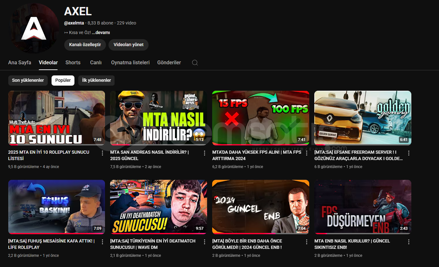Click title BÖYLE BİR ENB DAHA ÖNCE GÖRÜLMEDİ
The height and width of the screenshot is (267, 439).
(x=247, y=244)
